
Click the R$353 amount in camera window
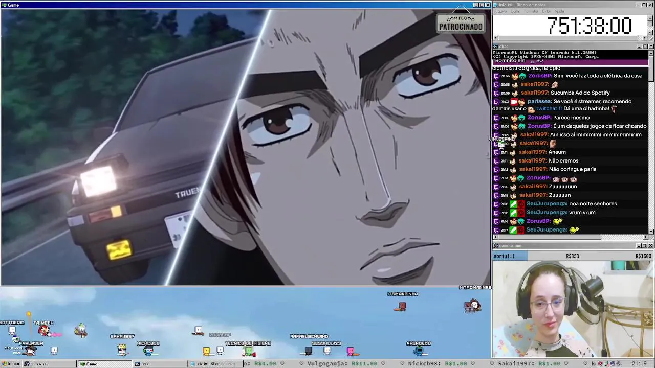click(x=572, y=256)
